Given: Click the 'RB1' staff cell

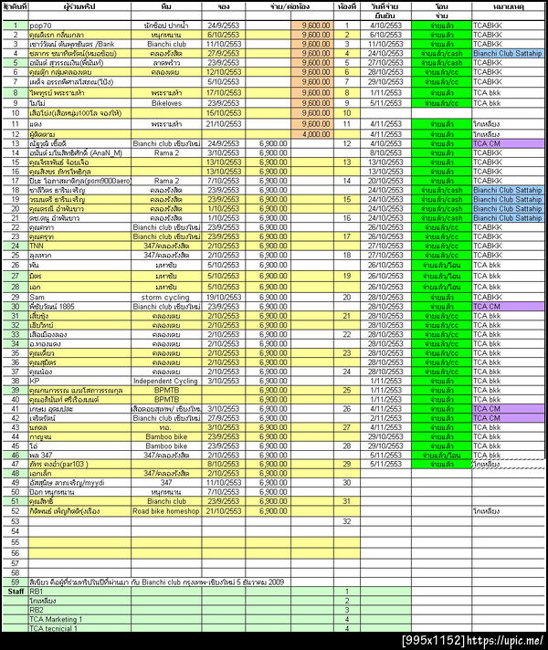Looking at the screenshot, I should pos(79,592).
